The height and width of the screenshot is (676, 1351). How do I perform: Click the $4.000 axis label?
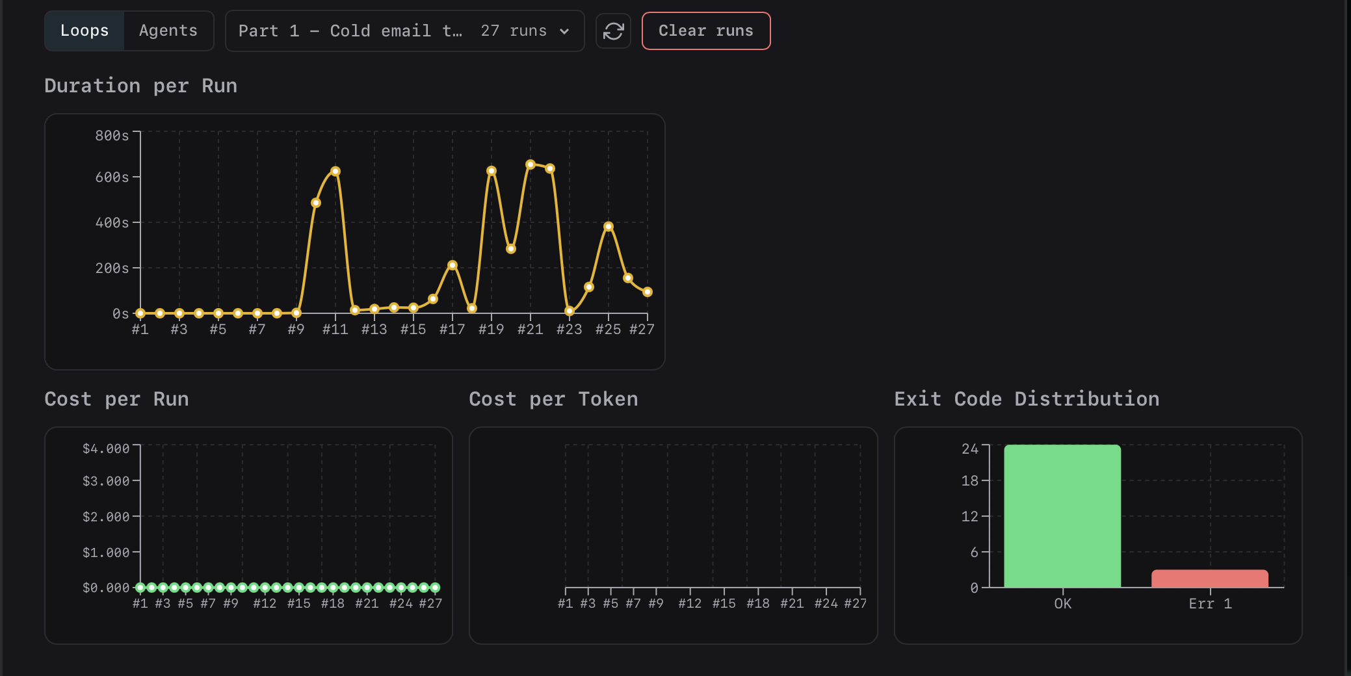tap(106, 448)
